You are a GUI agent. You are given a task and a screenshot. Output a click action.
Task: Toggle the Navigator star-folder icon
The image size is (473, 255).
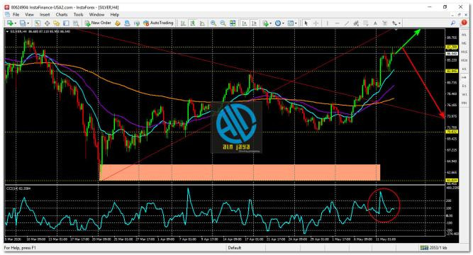coord(57,23)
